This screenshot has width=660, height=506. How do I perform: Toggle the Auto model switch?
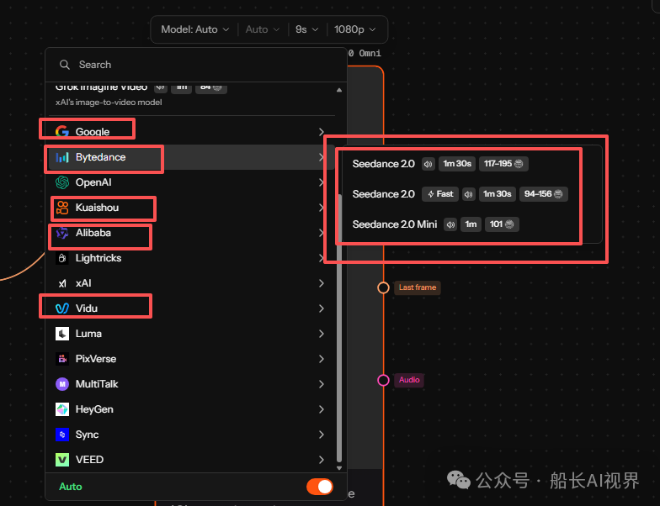coord(320,487)
